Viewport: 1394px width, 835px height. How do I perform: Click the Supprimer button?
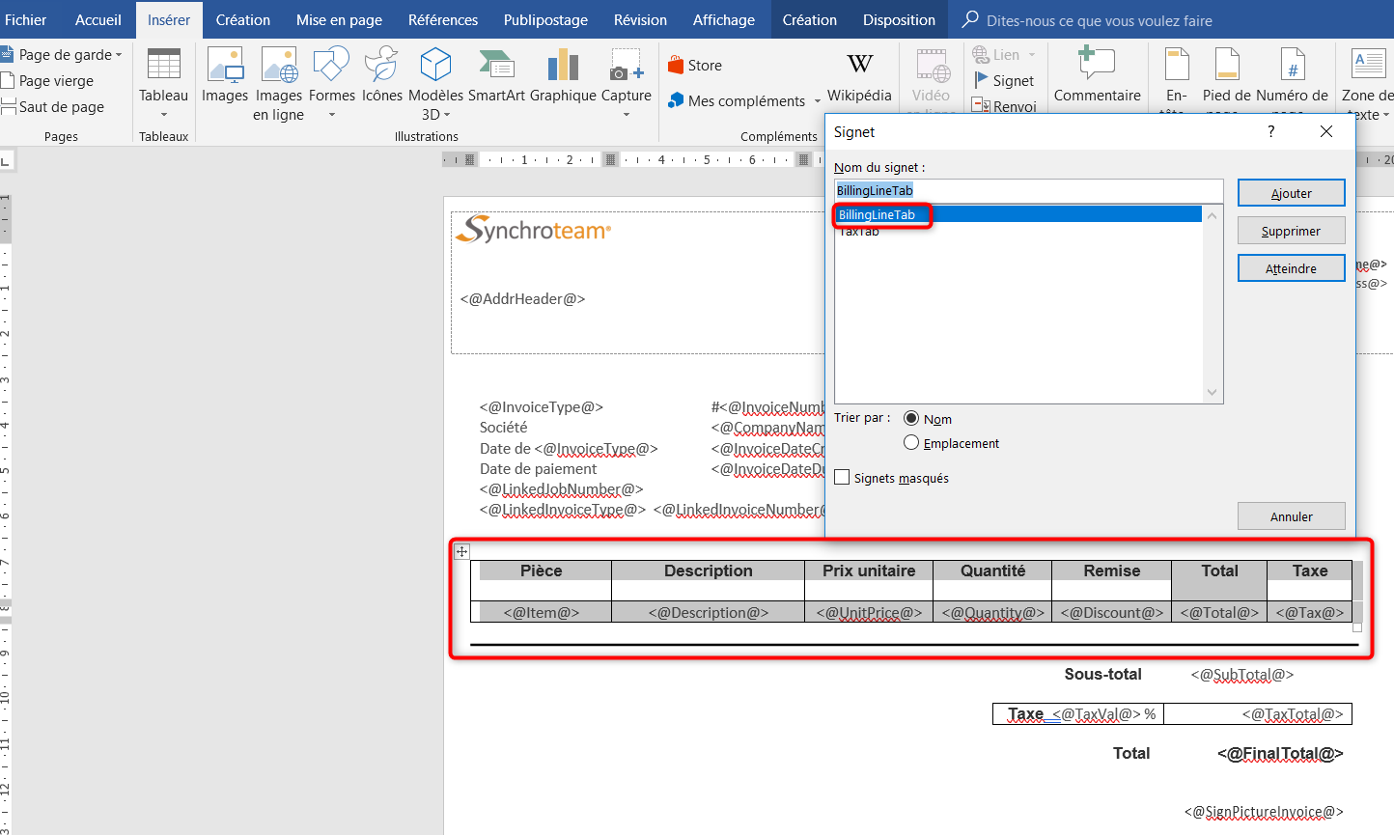[1291, 231]
